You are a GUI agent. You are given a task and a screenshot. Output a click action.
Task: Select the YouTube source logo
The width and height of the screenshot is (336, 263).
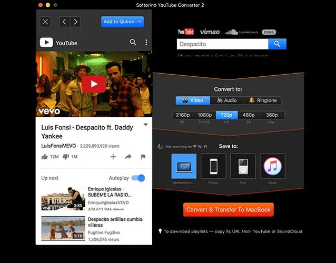[185, 32]
